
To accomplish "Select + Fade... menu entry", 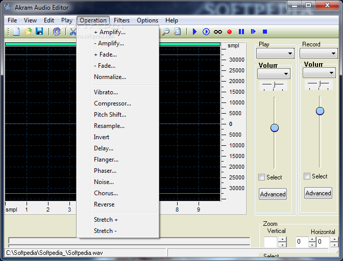I will pyautogui.click(x=118, y=55).
